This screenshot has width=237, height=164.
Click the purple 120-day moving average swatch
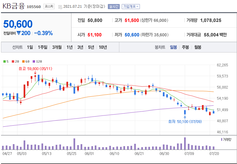34,62
